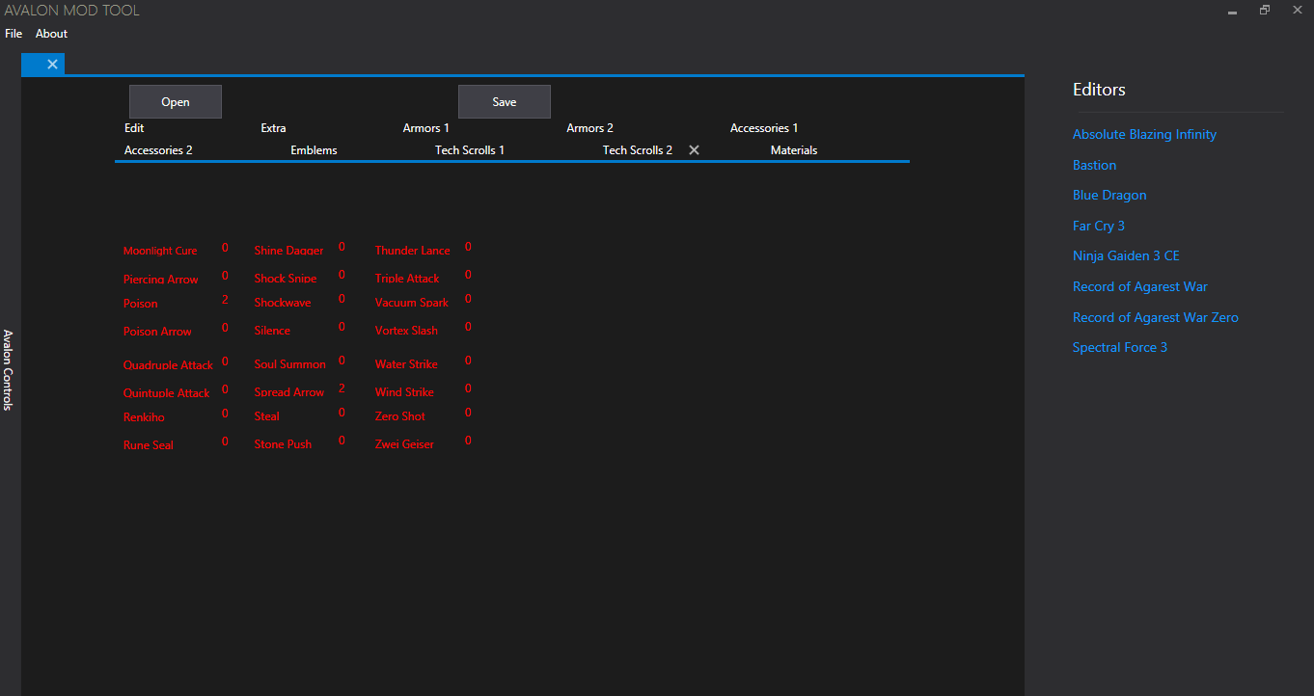
Task: Click the Save button
Action: click(504, 102)
